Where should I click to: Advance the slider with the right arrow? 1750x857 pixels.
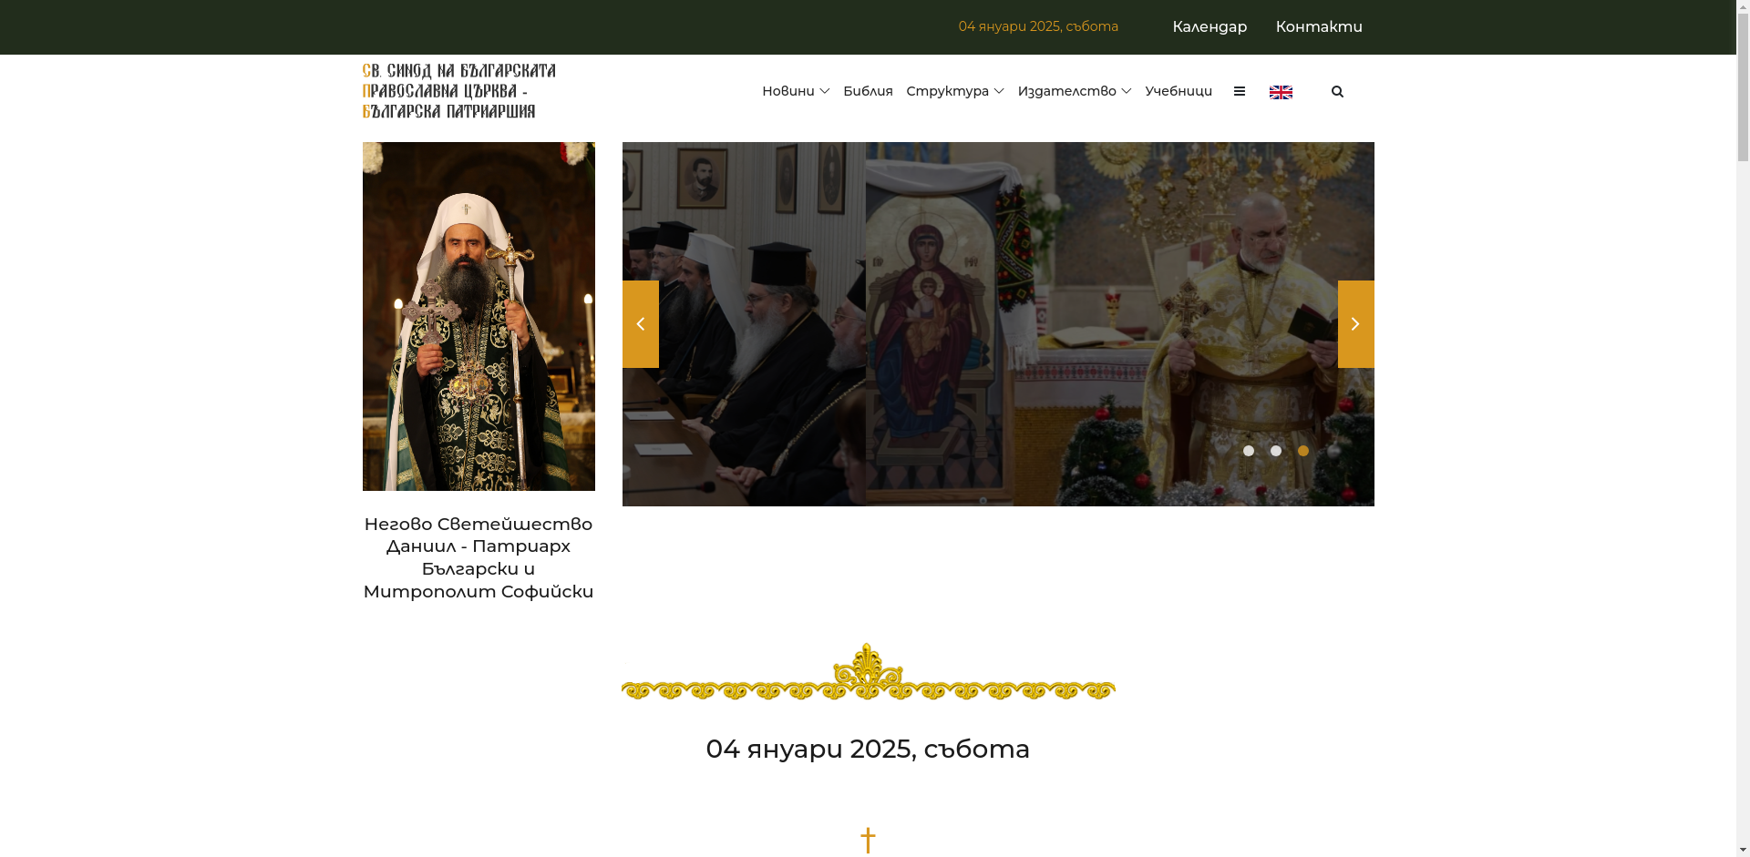click(1355, 323)
